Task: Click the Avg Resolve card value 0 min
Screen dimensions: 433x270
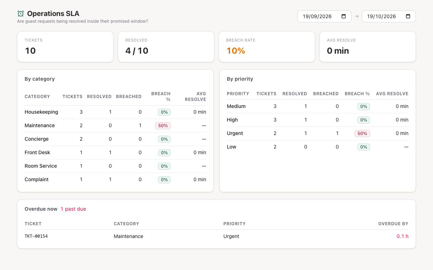Action: [338, 51]
